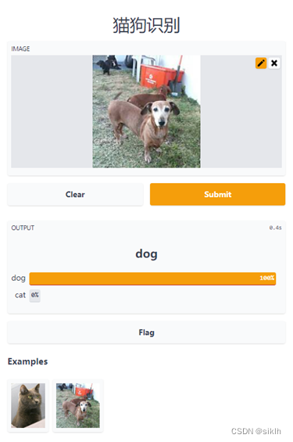Click the OUTPUT panel label
Image resolution: width=293 pixels, height=442 pixels.
click(x=23, y=228)
